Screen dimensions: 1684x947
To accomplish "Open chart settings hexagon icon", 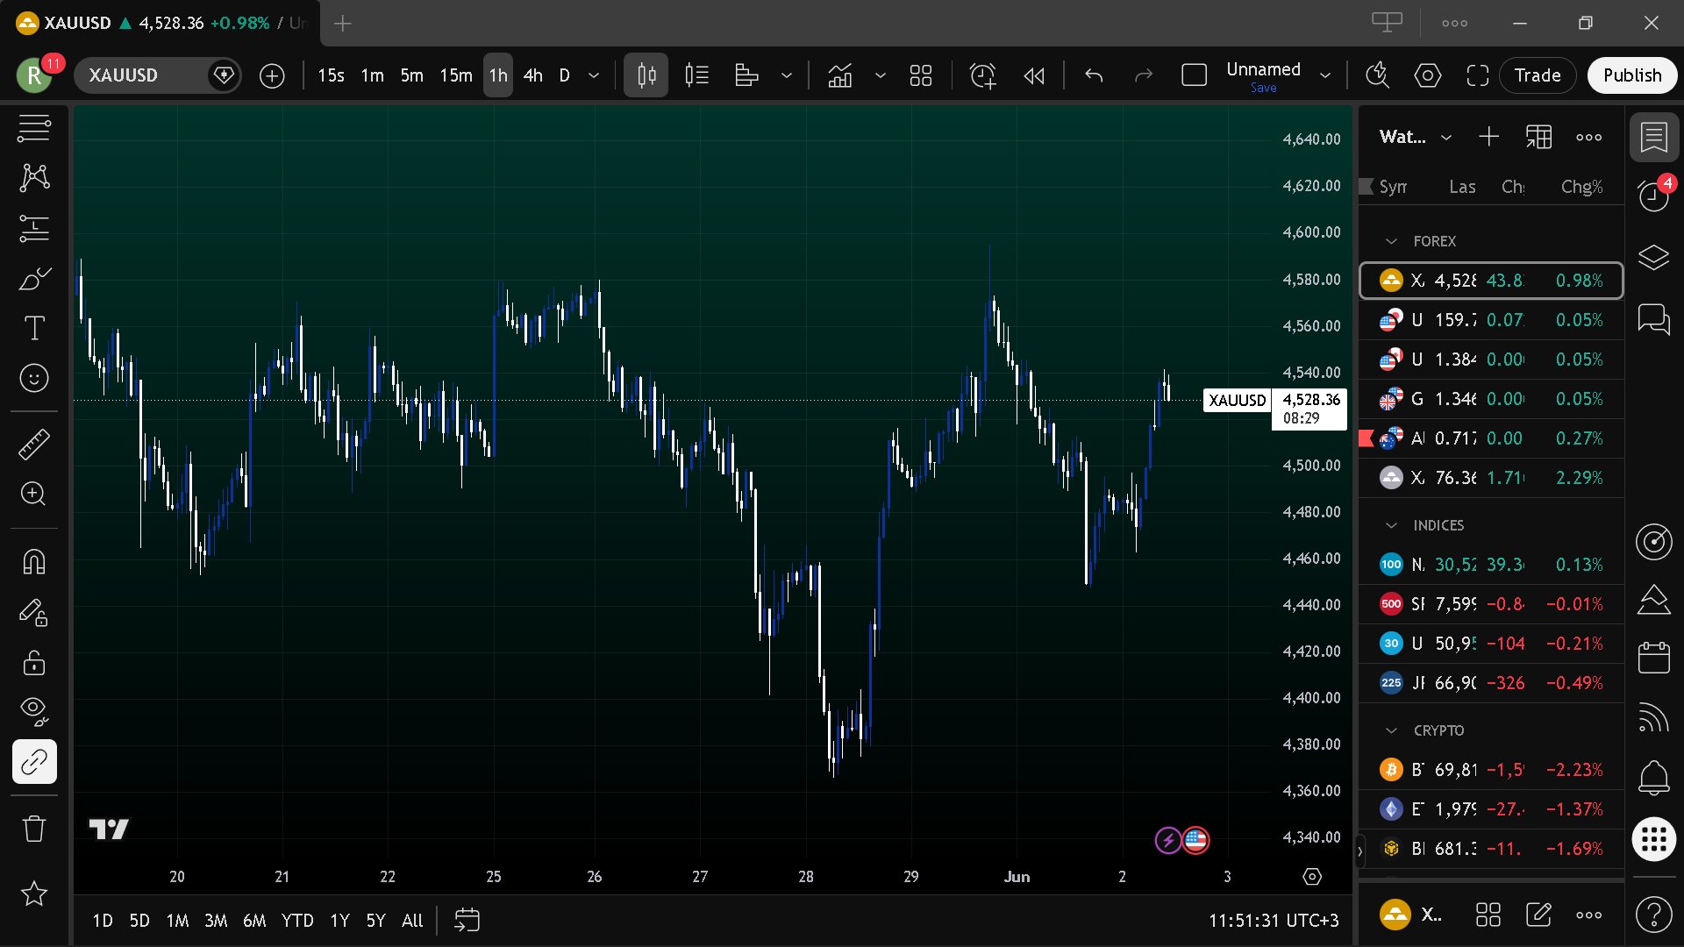I will point(1427,75).
